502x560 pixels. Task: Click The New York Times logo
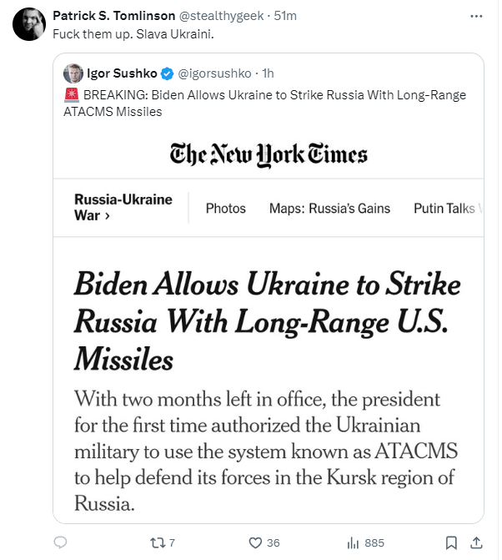[269, 154]
